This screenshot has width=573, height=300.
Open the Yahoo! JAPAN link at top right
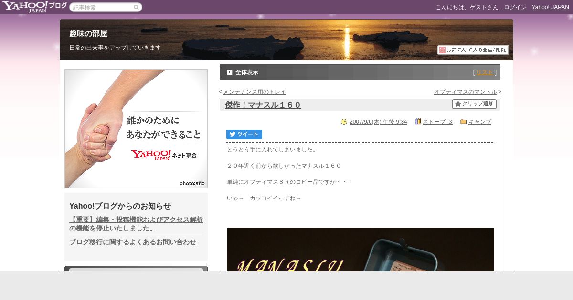point(550,7)
